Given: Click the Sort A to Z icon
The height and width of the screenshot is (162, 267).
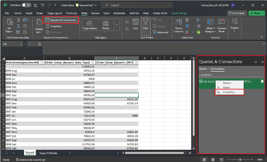Looking at the screenshot, I should pos(127,22).
